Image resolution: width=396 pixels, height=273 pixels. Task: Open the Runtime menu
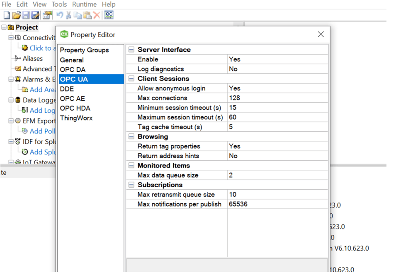pos(84,4)
